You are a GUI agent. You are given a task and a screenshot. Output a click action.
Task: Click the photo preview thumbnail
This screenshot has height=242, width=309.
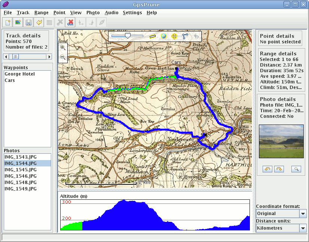[281, 141]
